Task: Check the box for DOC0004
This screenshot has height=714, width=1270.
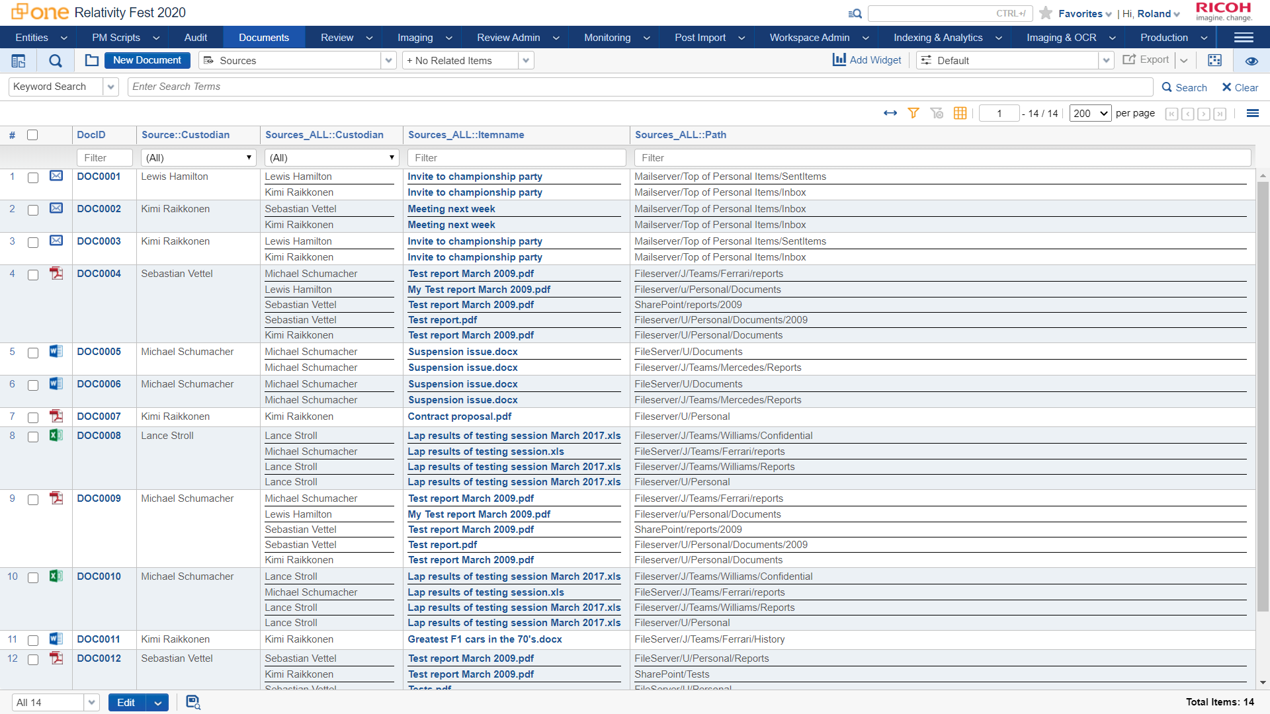Action: [x=33, y=274]
